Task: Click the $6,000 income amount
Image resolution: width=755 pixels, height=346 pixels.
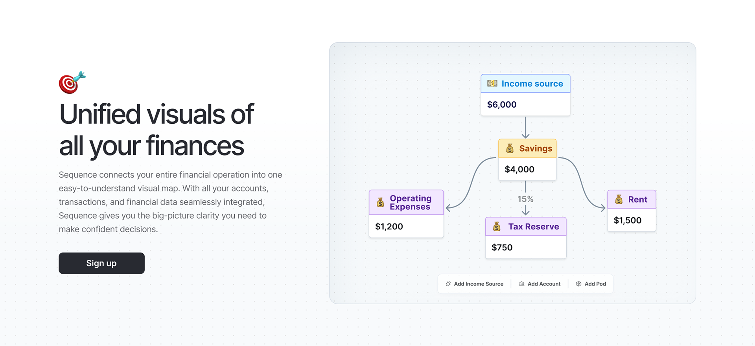Action: pos(502,104)
